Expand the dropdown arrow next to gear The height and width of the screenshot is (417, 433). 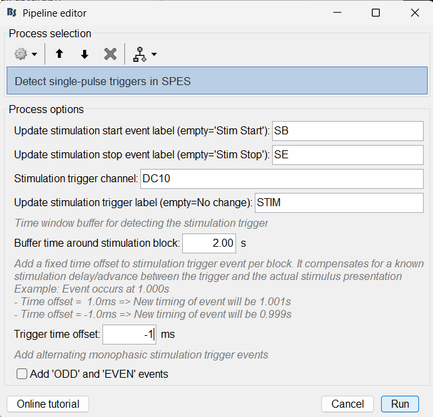coord(34,54)
